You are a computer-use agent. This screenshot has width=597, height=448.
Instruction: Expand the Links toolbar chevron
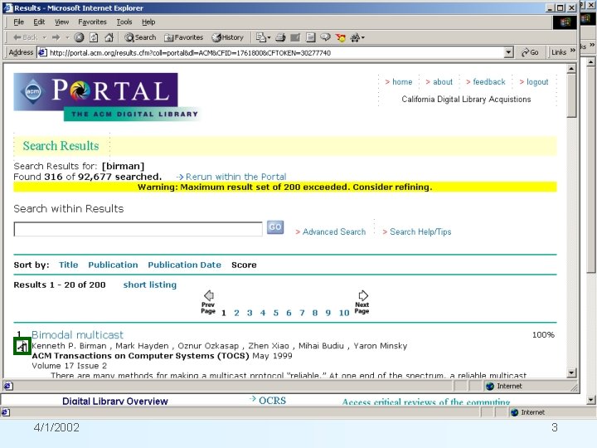click(573, 51)
